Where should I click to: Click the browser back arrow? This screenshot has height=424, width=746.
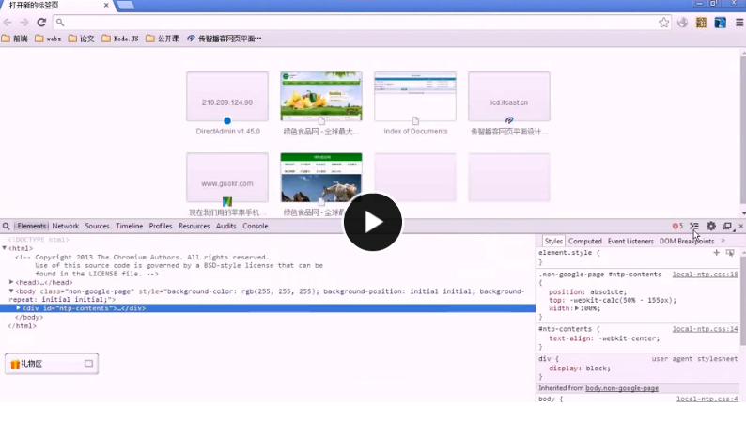coord(8,23)
